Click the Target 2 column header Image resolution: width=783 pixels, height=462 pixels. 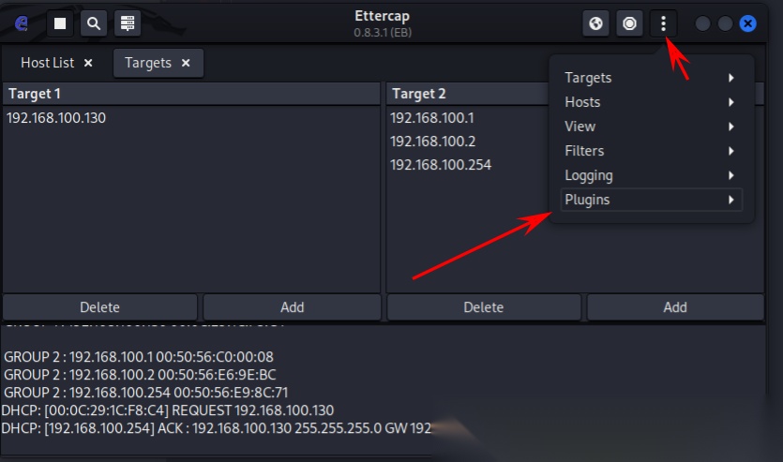tap(468, 94)
